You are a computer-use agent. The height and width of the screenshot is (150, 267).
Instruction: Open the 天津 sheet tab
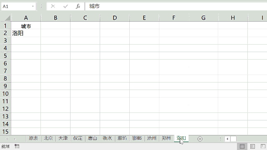[x=63, y=138]
